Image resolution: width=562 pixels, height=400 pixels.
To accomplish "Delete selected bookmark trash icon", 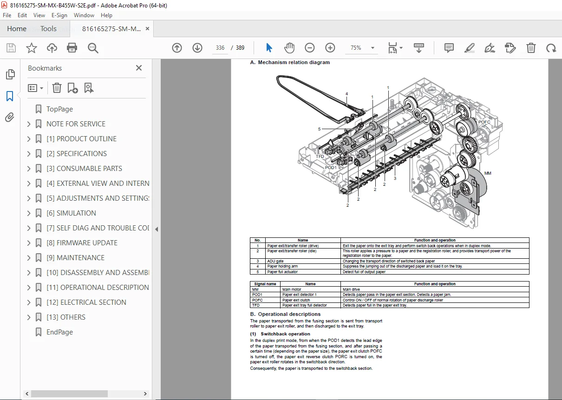I will pos(57,88).
